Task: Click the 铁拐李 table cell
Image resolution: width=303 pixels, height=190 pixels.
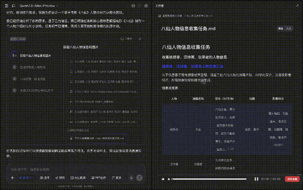Action: (174, 129)
